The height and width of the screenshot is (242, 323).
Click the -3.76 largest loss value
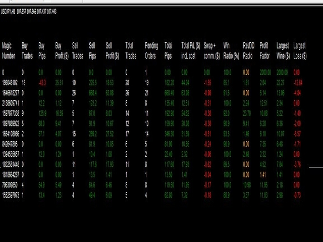pyautogui.click(x=297, y=165)
